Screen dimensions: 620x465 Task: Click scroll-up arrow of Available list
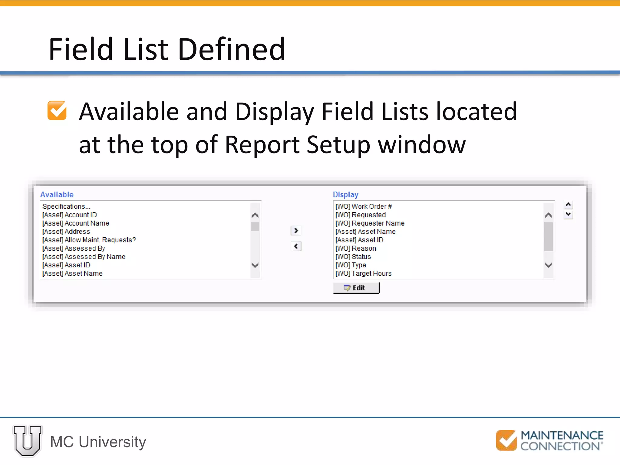click(255, 215)
